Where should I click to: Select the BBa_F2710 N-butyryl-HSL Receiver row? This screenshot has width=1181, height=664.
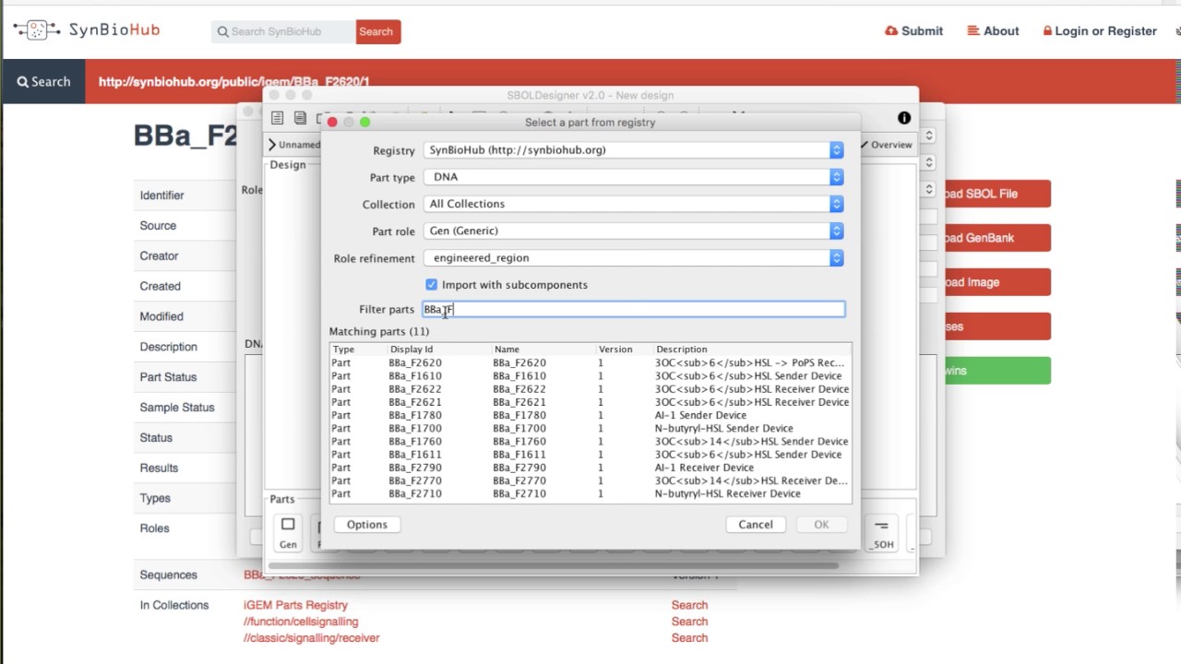point(590,493)
